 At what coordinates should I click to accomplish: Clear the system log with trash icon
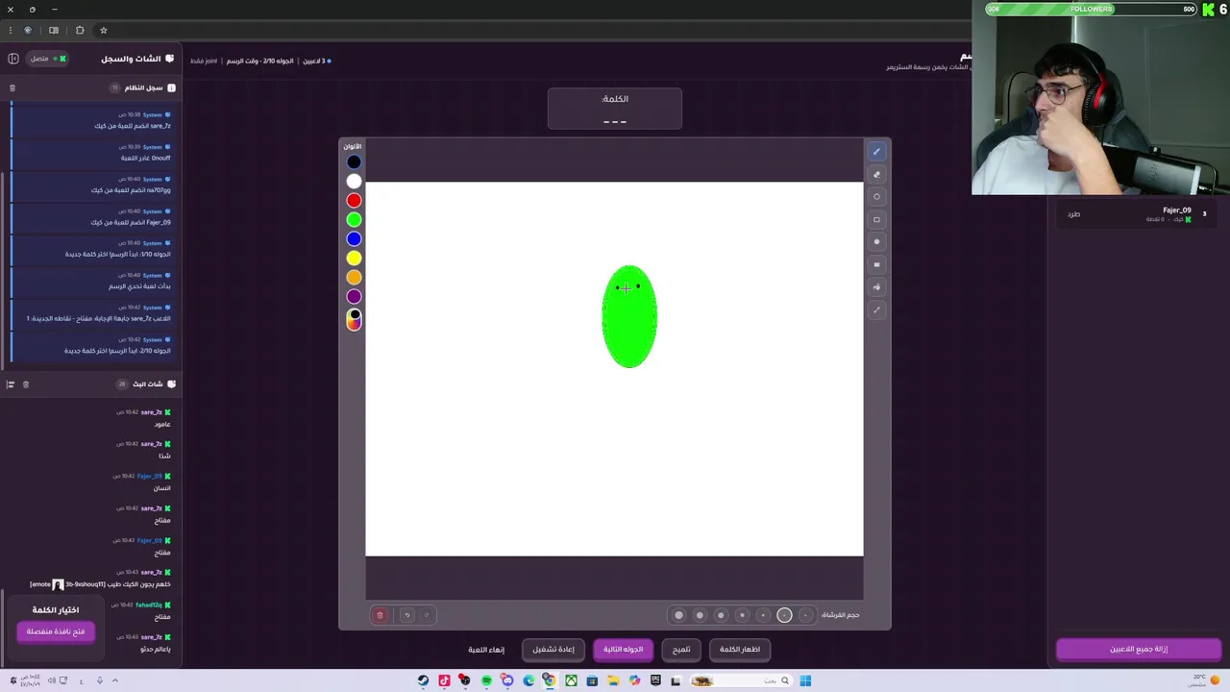point(12,87)
